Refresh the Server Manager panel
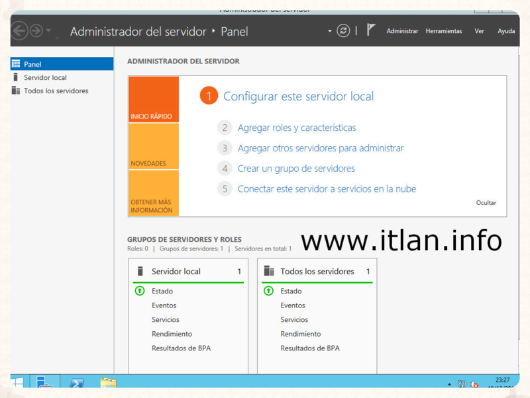The image size is (530, 398). (343, 30)
